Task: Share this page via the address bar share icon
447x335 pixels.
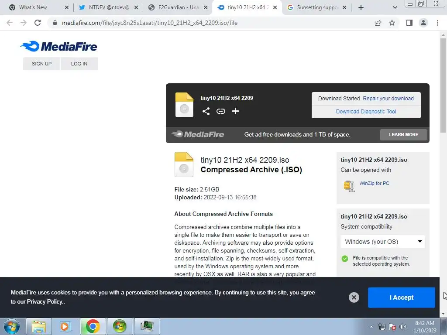Action: coord(378,23)
